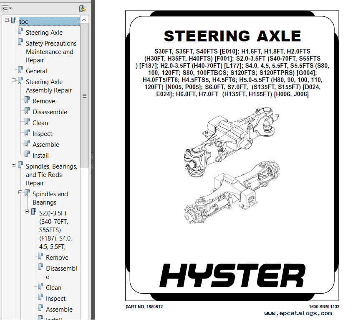Click the STEERING AXLE page title

(232, 36)
